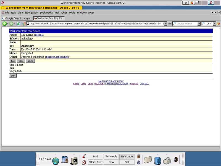Image resolution: width=221 pixels, height=166 pixels.
Task: Click the Opera icon in the window title bar
Action: 2,3
